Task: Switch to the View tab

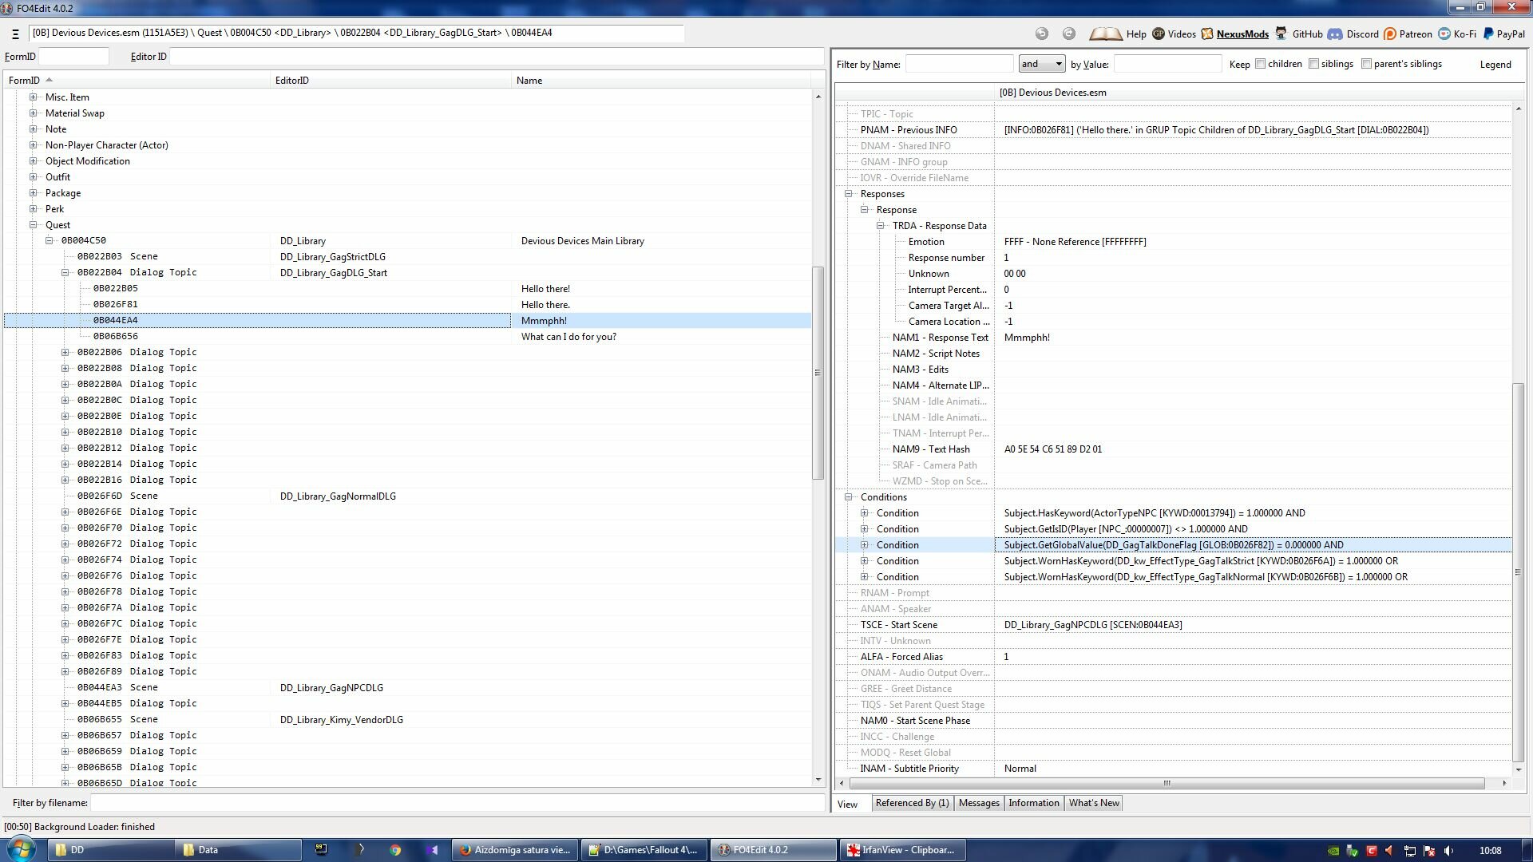Action: pos(848,804)
